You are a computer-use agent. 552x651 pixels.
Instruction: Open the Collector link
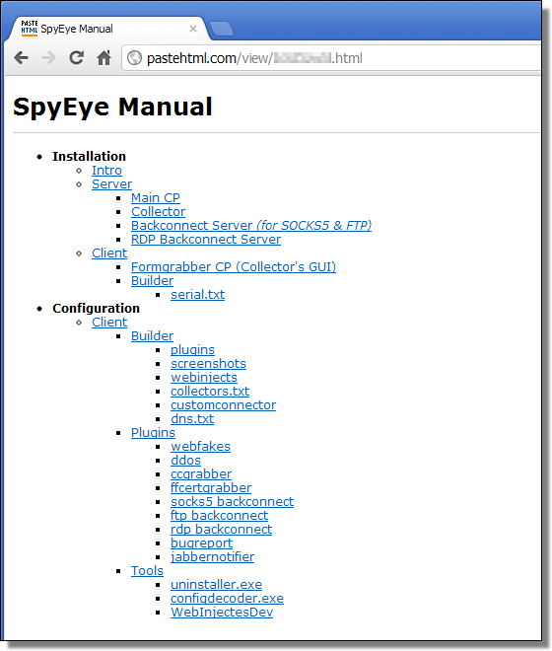click(x=158, y=211)
